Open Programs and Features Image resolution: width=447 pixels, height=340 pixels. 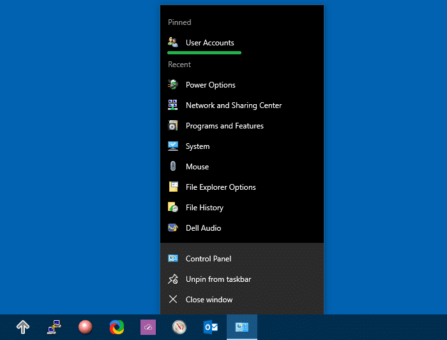click(242, 126)
